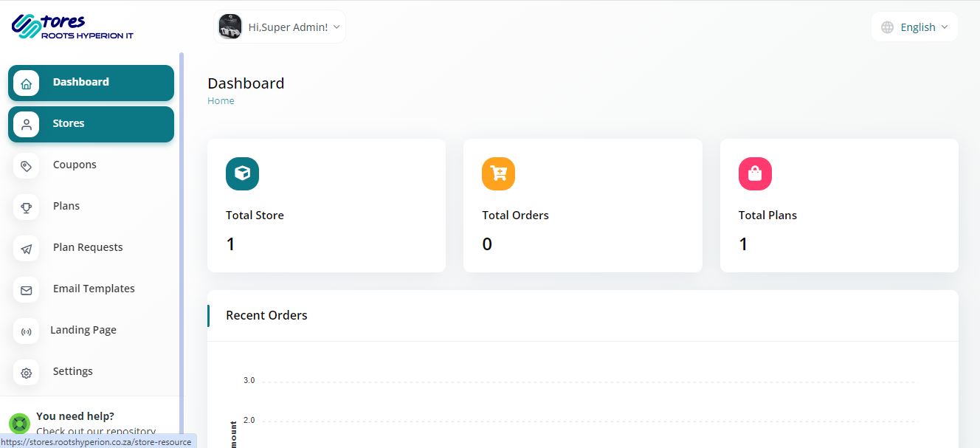This screenshot has width=980, height=448.
Task: Click the Settings gear icon
Action: click(x=27, y=373)
